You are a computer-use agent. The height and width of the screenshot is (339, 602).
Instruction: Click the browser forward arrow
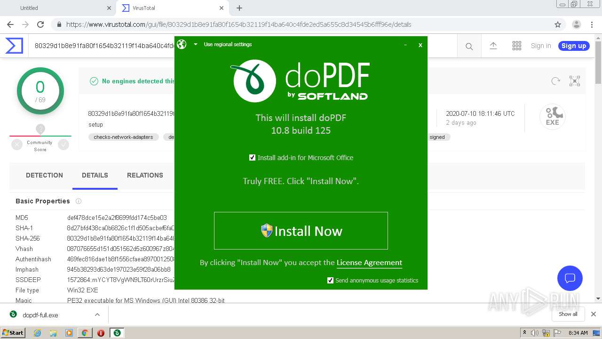click(25, 24)
